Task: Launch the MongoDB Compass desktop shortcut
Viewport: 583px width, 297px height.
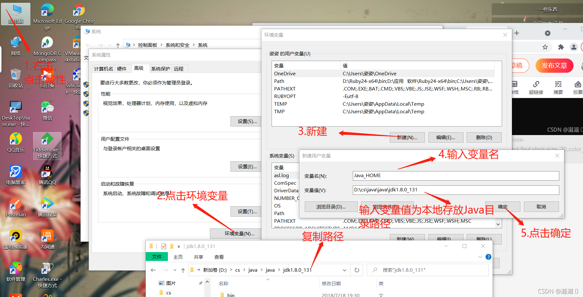Action: point(47,49)
